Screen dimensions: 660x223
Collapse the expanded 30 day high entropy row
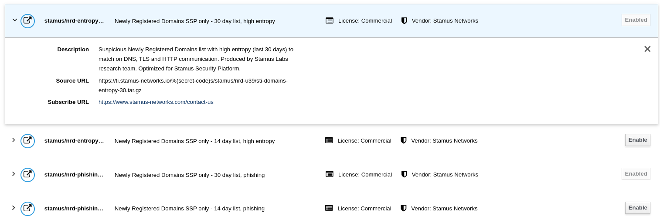(14, 20)
